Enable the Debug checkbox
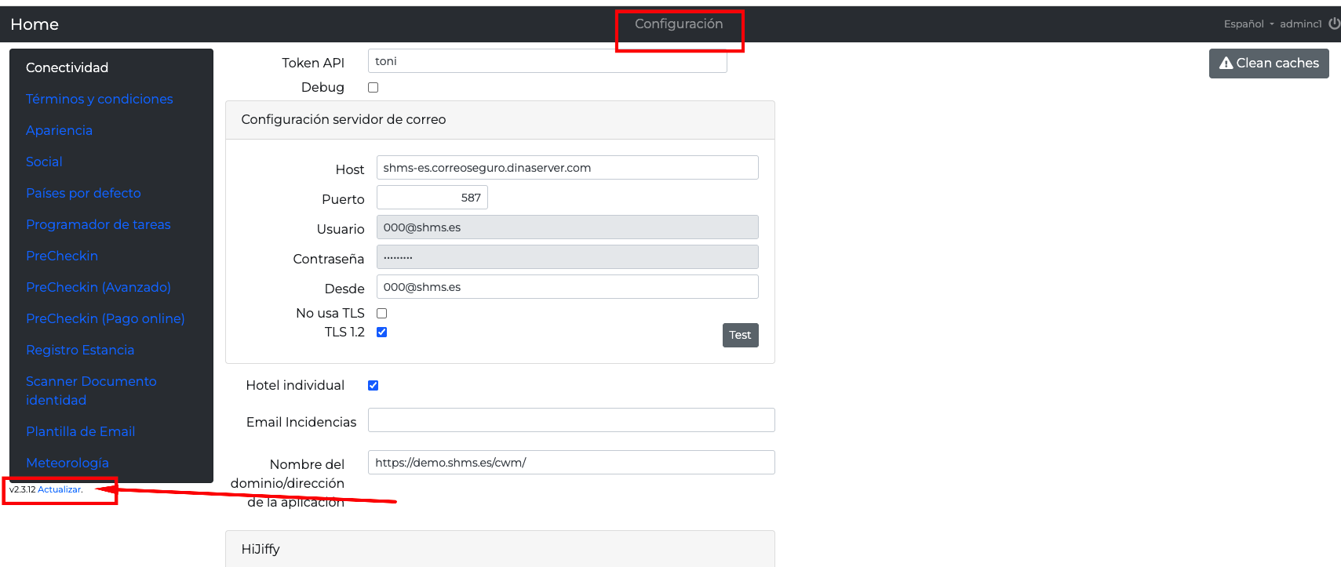The image size is (1341, 567). [374, 88]
